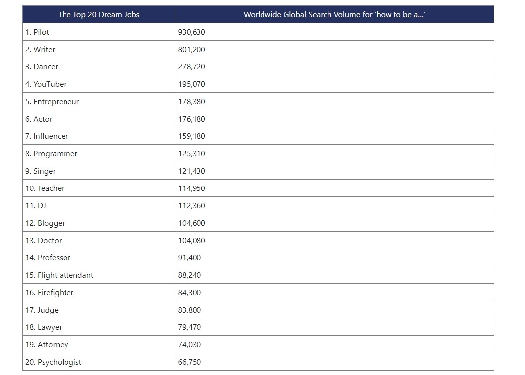Click the '2. Writer' row label
The width and height of the screenshot is (525, 375).
pos(40,50)
